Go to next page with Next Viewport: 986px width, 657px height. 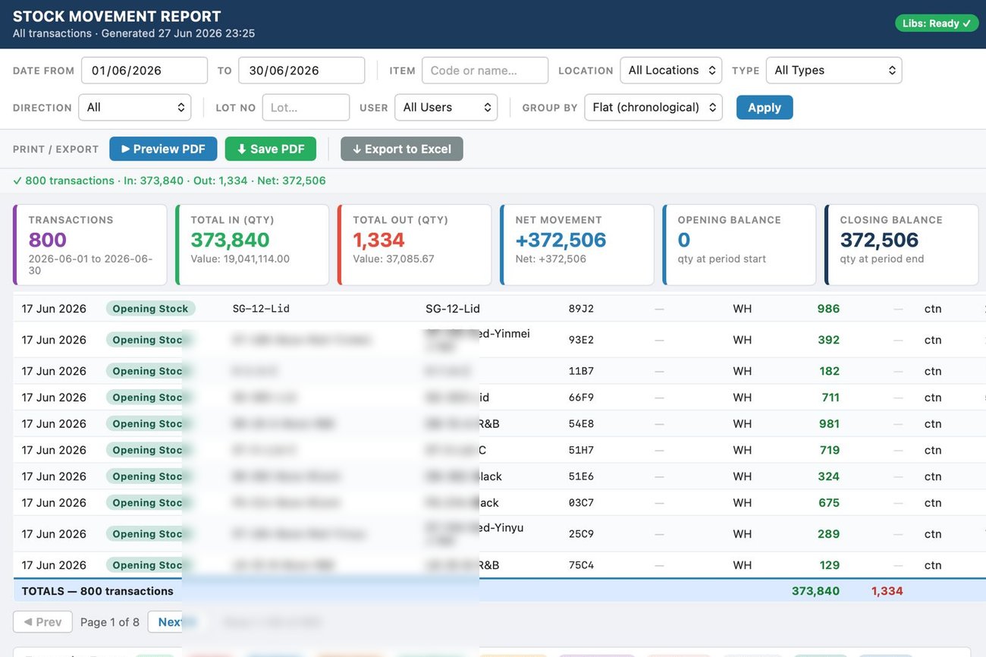[x=171, y=622]
